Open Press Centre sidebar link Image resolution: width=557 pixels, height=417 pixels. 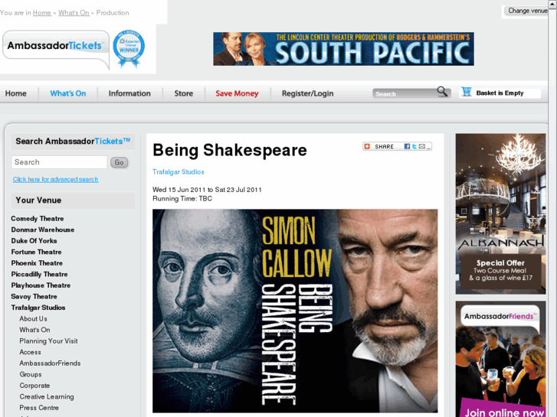(39, 408)
